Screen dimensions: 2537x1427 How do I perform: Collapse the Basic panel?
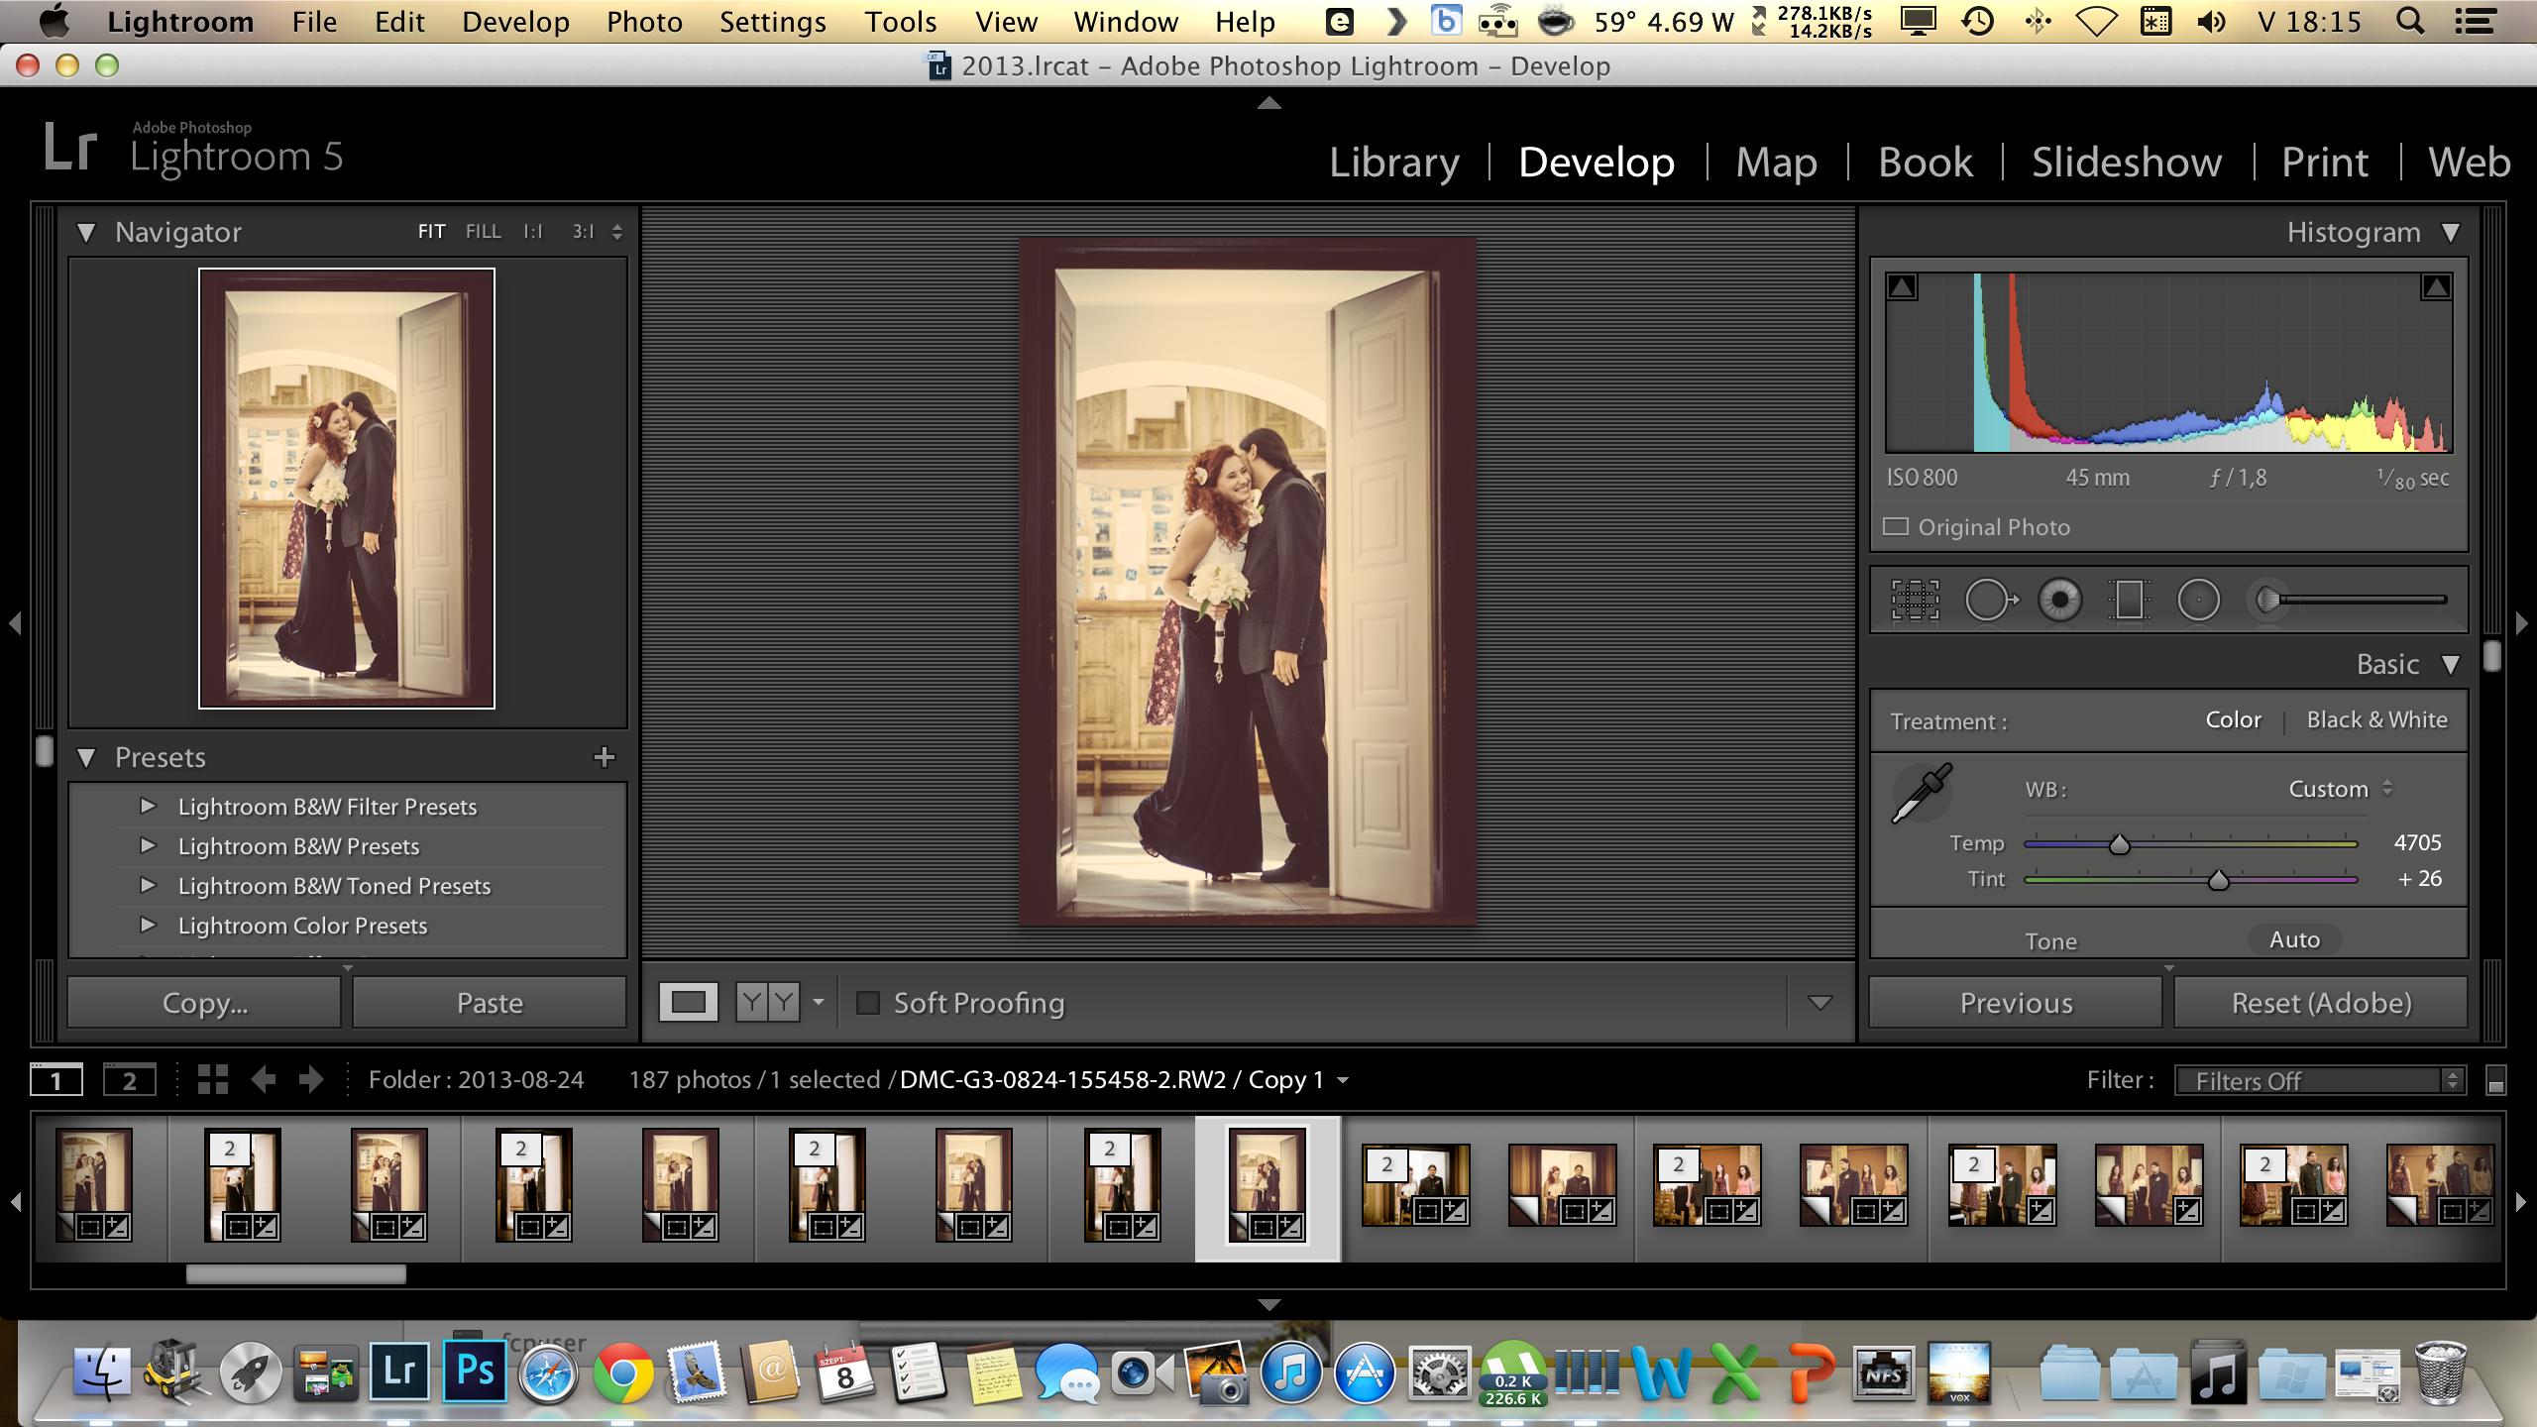pyautogui.click(x=2451, y=665)
